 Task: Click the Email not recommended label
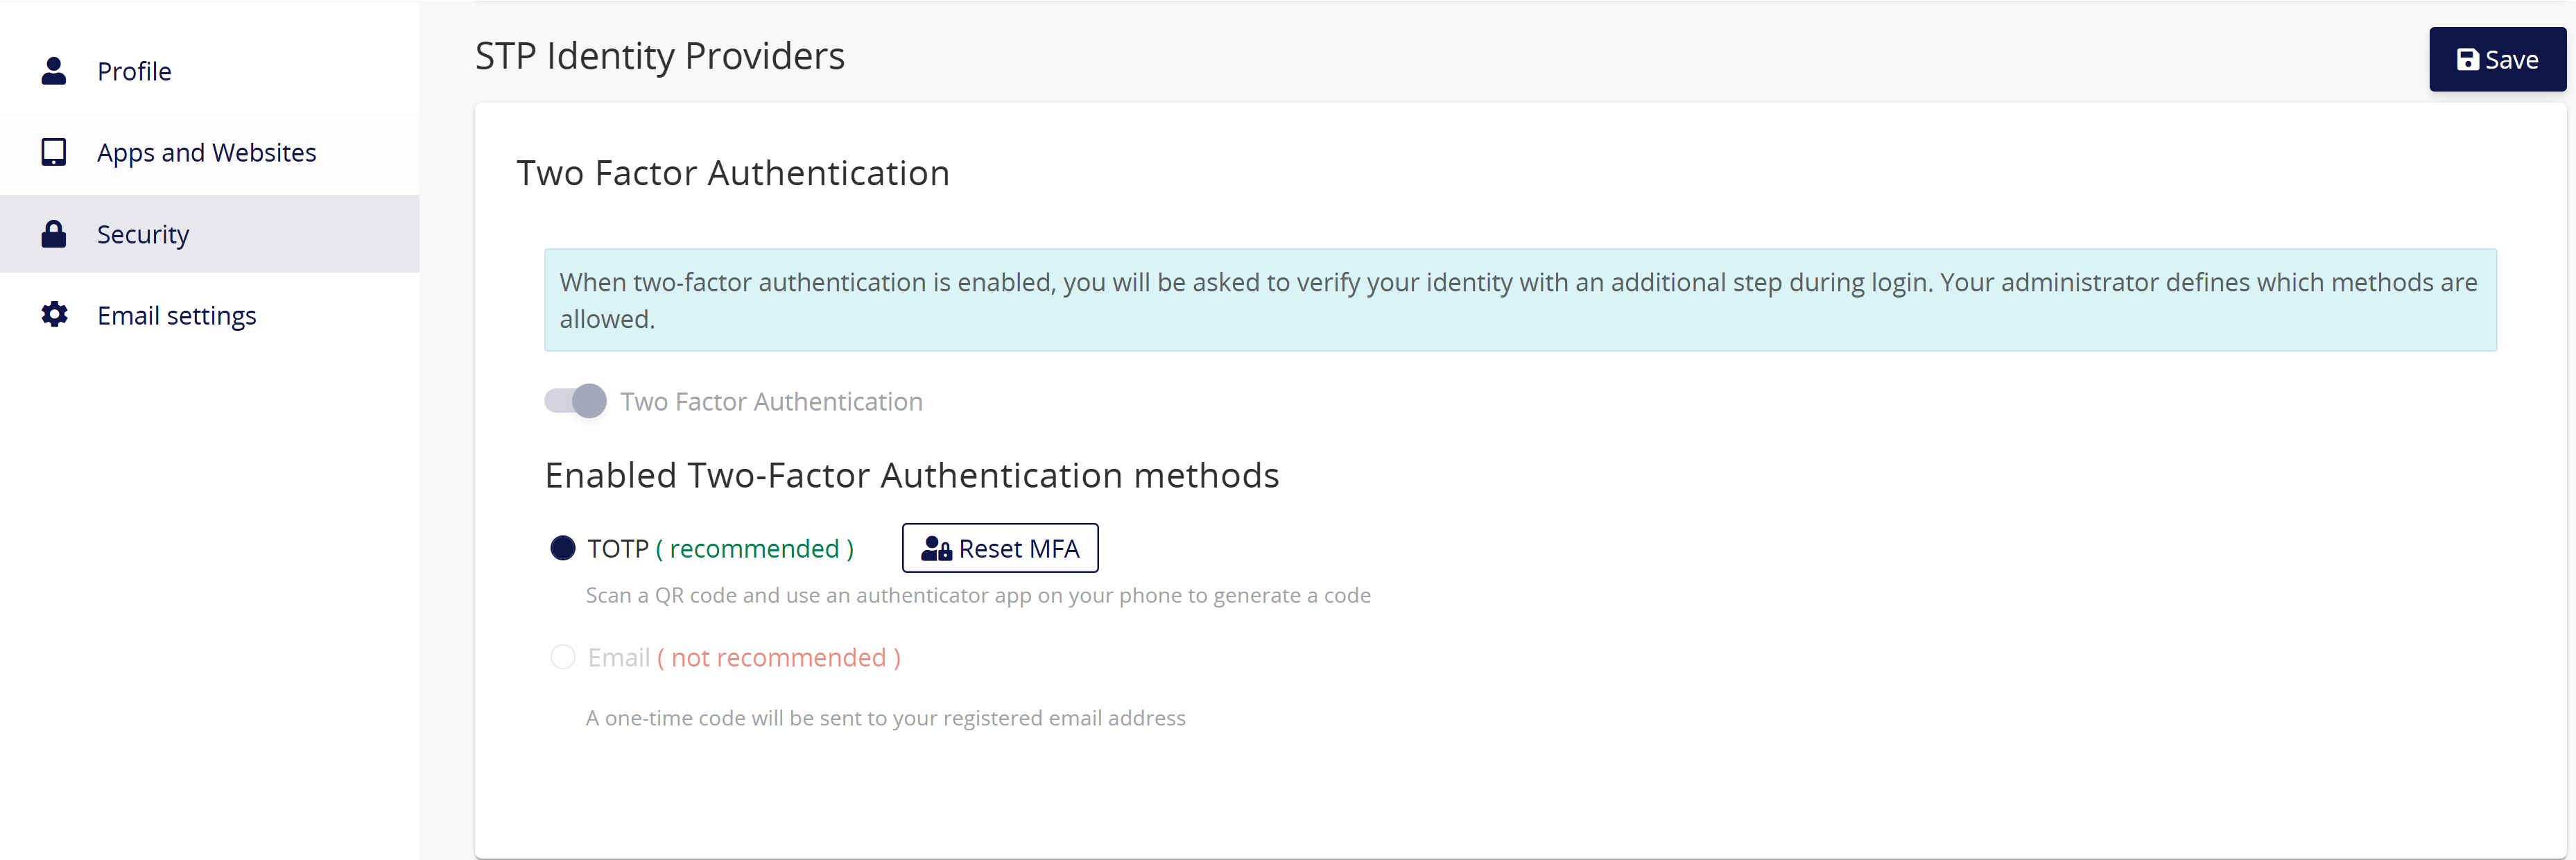(x=744, y=658)
